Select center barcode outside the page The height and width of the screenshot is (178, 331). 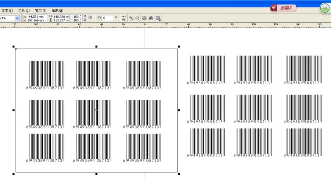pyautogui.click(x=253, y=109)
